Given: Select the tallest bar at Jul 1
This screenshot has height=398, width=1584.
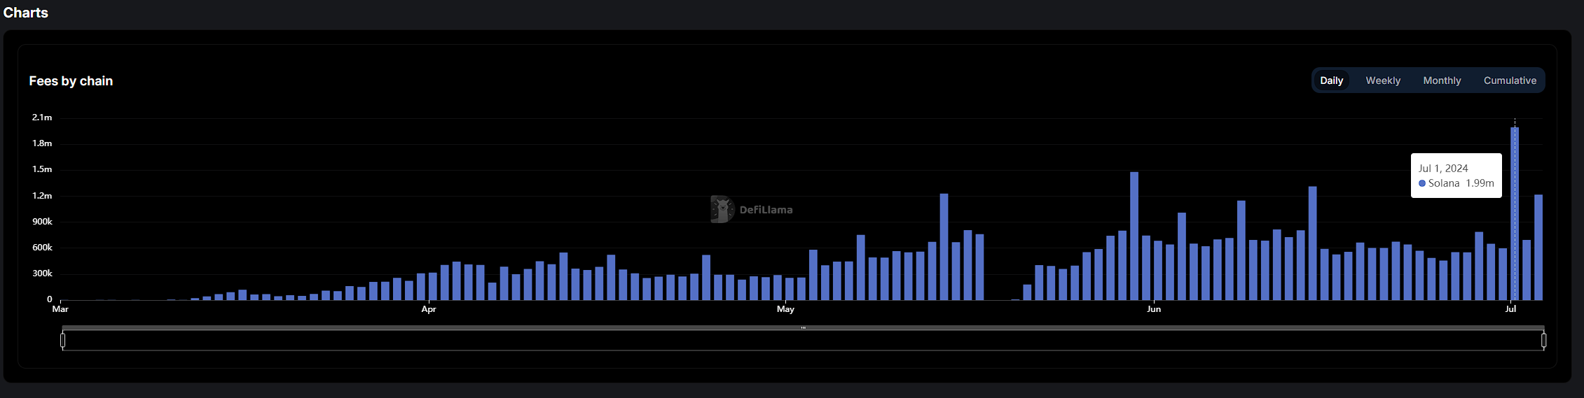Looking at the screenshot, I should (x=1514, y=213).
